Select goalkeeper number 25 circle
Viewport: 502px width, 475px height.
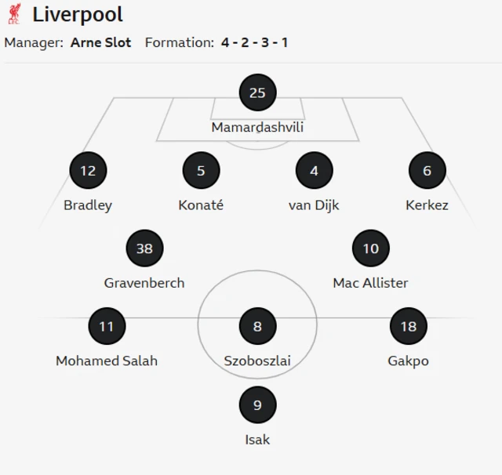point(257,92)
